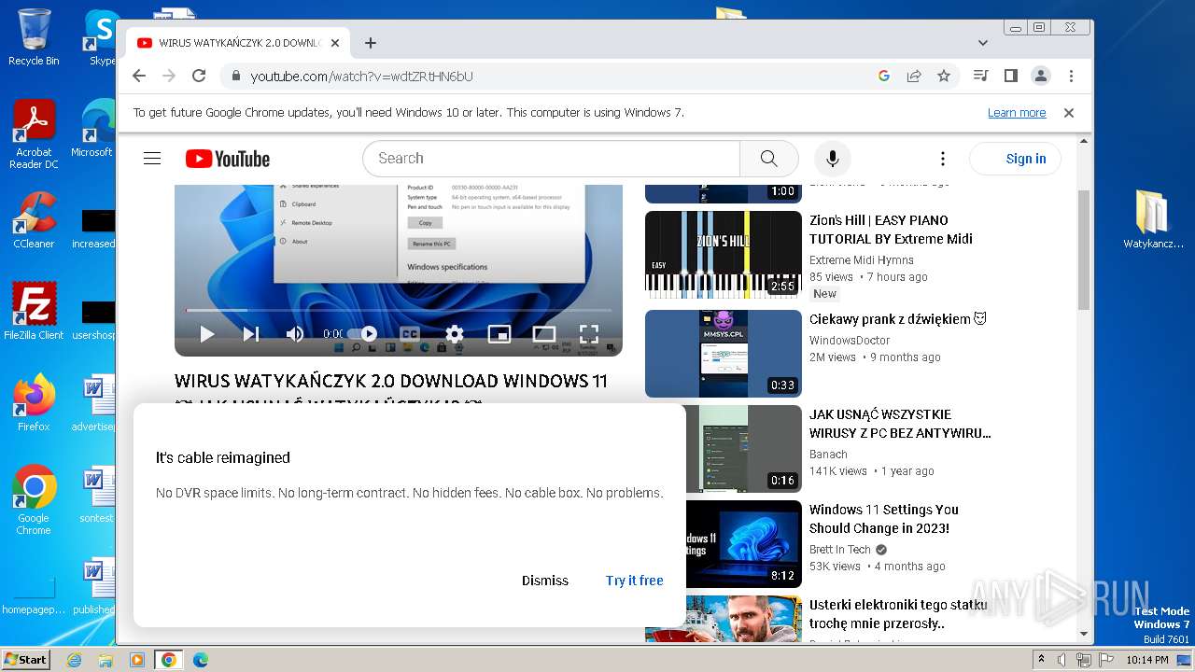The height and width of the screenshot is (672, 1195).
Task: Dismiss the cable reimagined promo
Action: point(545,581)
